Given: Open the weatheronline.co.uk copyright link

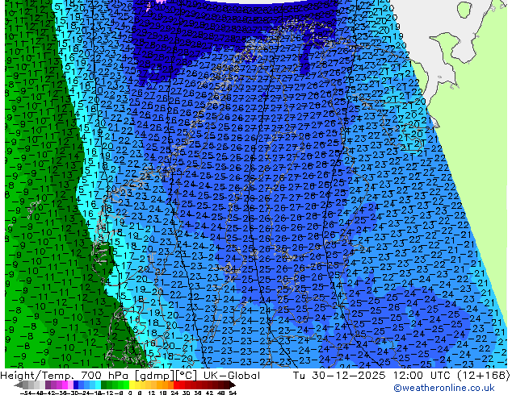Looking at the screenshot, I should 444,388.
